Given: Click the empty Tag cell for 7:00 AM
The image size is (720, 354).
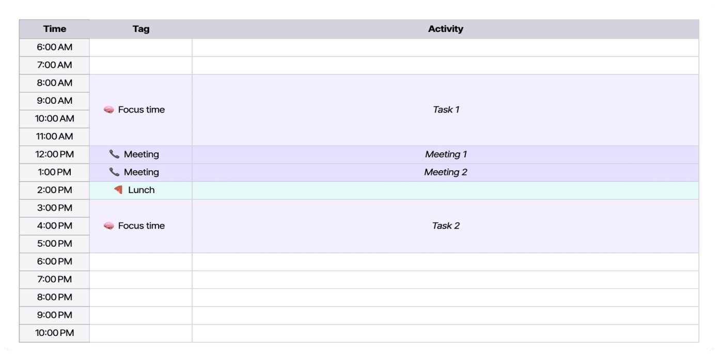Looking at the screenshot, I should pos(141,66).
